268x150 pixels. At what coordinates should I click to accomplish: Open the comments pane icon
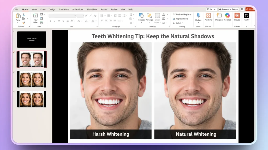pyautogui.click(x=242, y=9)
